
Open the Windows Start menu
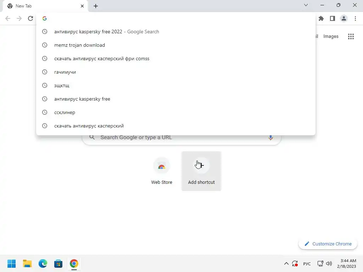point(11,263)
